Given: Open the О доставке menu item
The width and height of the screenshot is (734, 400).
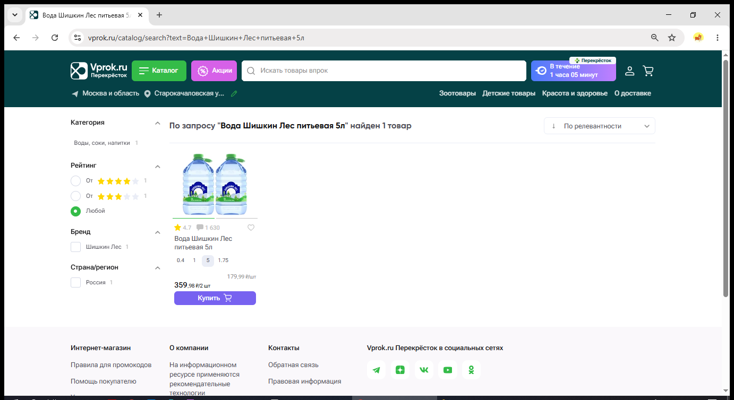Looking at the screenshot, I should click(x=633, y=93).
